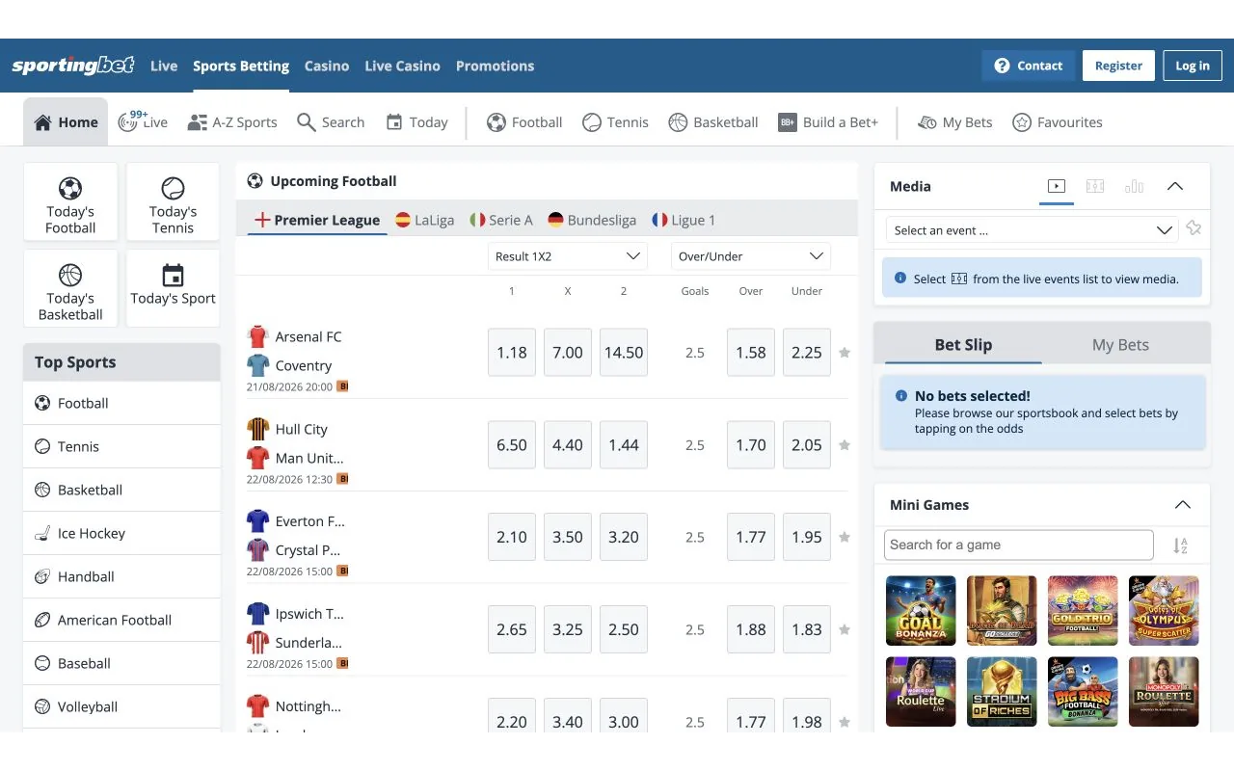Open Build a Bet+ feature

tap(828, 122)
